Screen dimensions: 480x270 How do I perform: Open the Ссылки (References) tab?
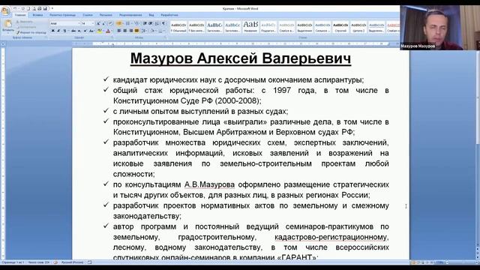pyautogui.click(x=88, y=15)
